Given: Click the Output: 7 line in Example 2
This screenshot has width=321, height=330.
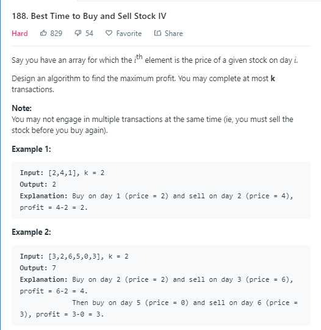Looking at the screenshot, I should click(38, 268).
